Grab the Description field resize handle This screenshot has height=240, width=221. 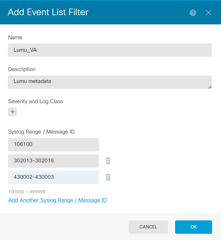tap(210, 87)
